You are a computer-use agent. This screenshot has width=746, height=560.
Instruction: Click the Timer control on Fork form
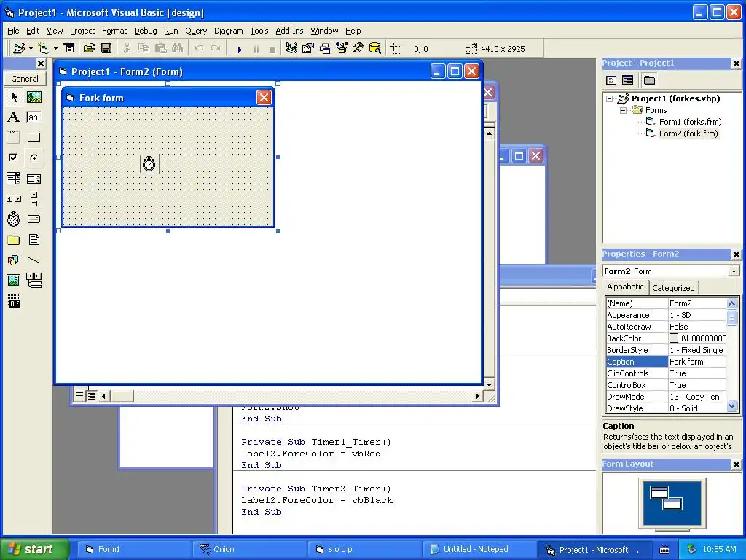149,164
